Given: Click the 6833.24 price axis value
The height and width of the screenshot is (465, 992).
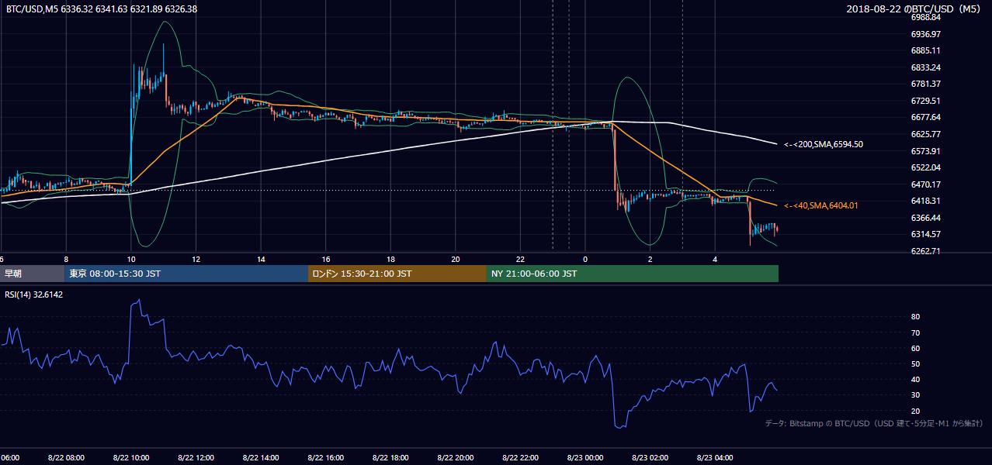Looking at the screenshot, I should [925, 67].
